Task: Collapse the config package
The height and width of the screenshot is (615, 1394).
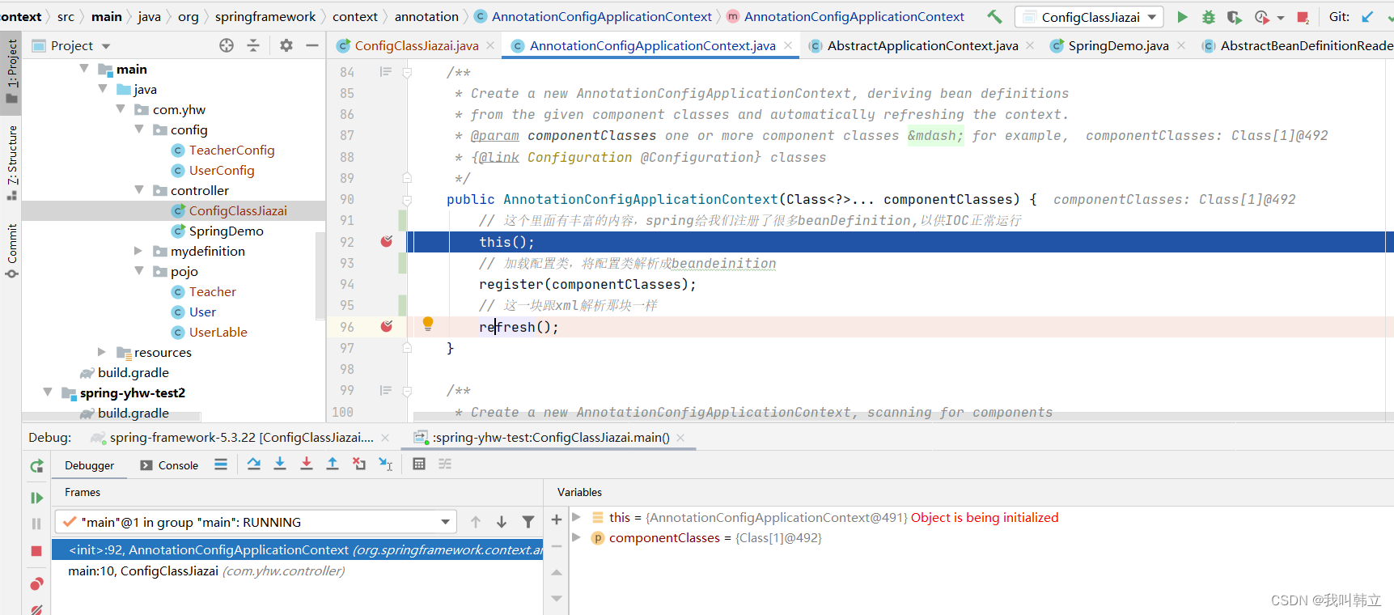Action: [139, 129]
